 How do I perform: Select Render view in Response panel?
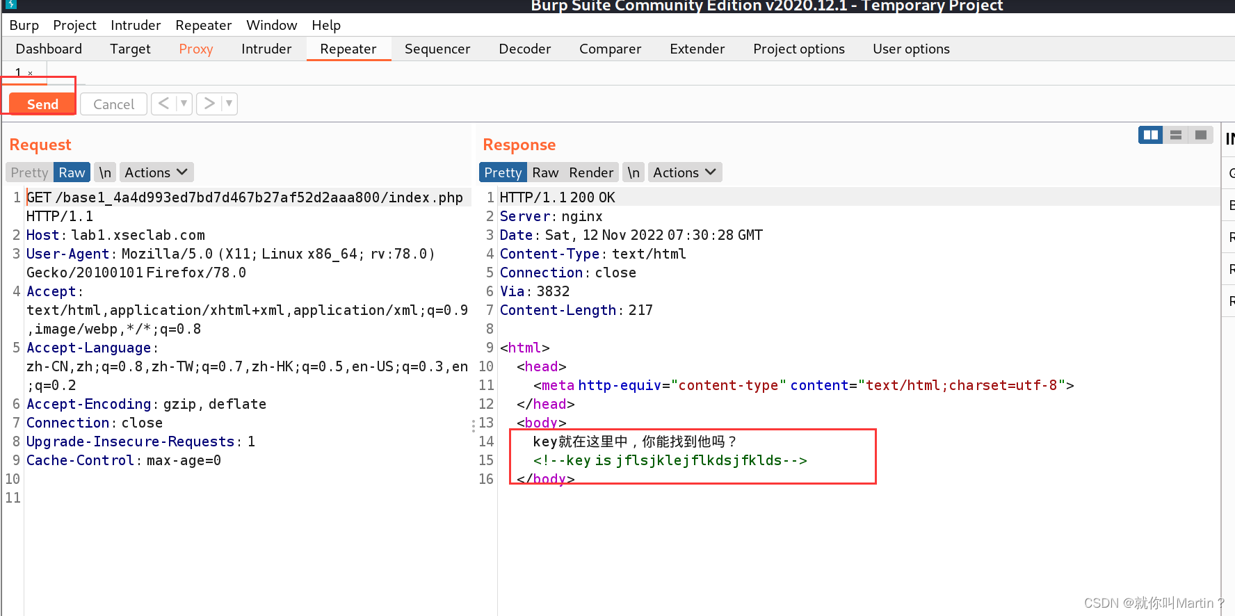pyautogui.click(x=591, y=172)
